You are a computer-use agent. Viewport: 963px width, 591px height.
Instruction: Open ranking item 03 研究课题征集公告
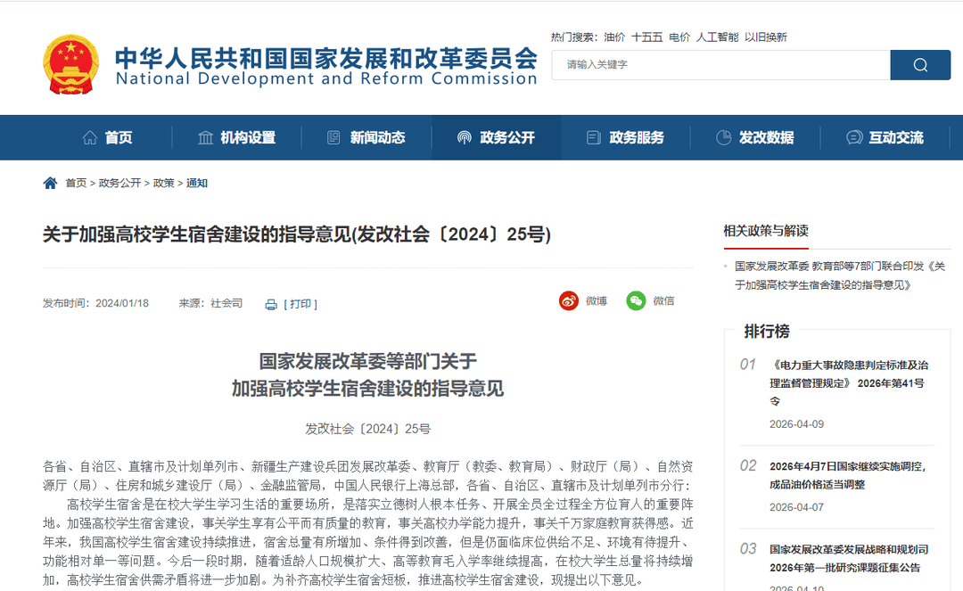pos(849,559)
